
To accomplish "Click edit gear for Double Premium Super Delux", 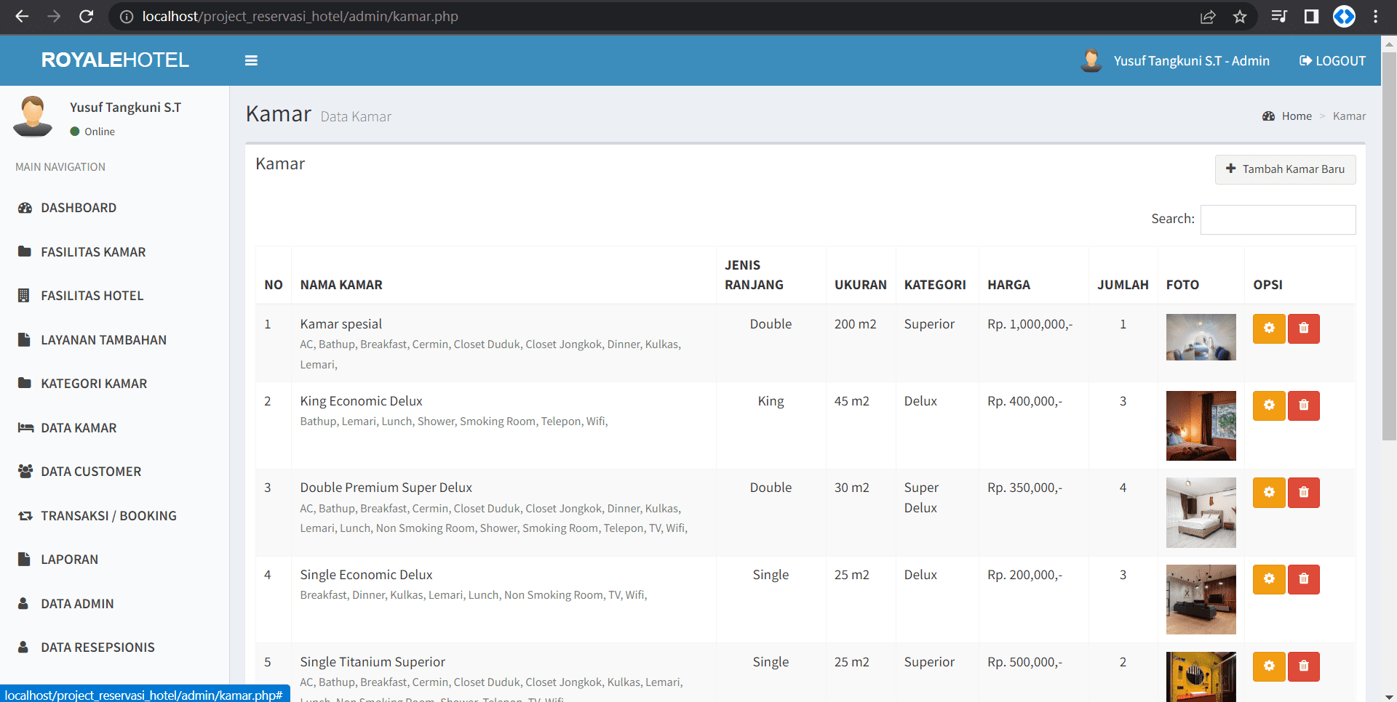I will (x=1268, y=493).
